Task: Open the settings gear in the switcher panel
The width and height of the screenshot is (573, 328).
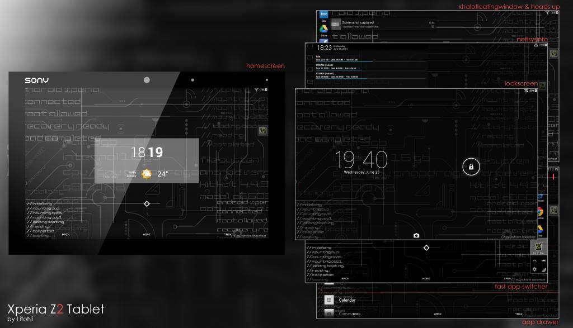Action: (534, 269)
